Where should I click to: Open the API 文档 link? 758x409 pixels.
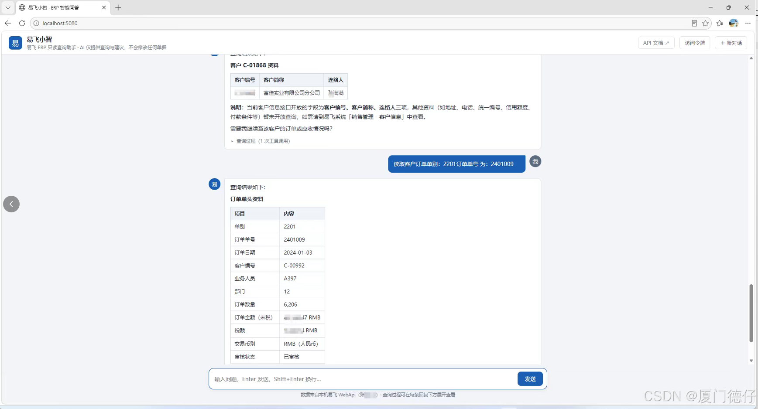coord(656,43)
